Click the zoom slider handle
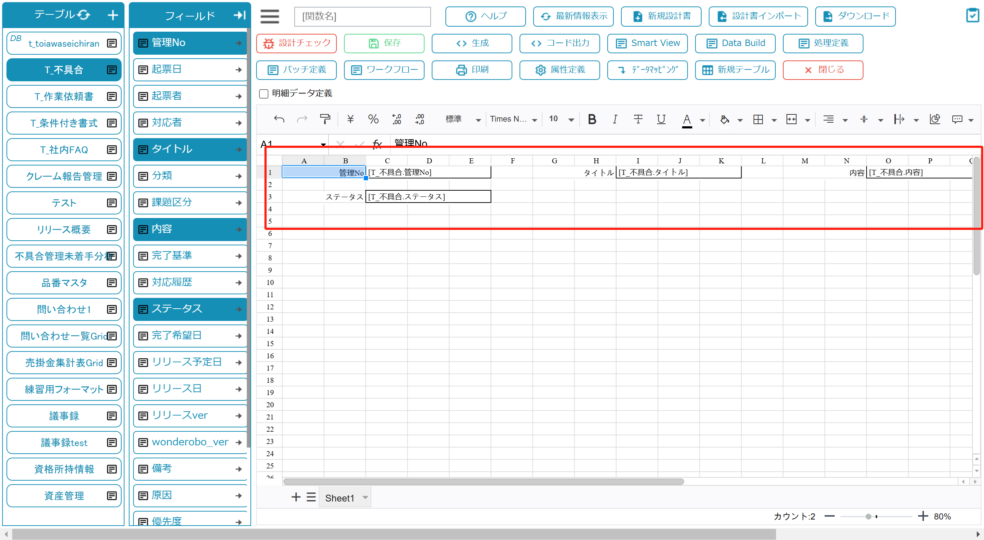 point(868,516)
